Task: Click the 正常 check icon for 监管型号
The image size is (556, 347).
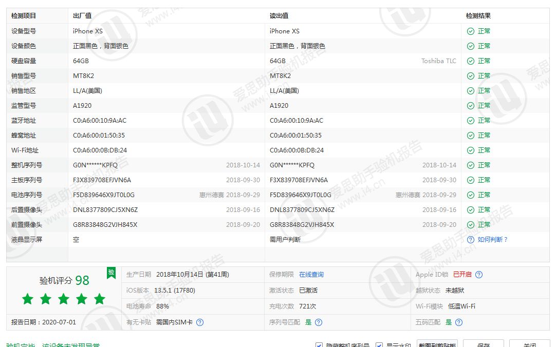Action: coord(471,106)
